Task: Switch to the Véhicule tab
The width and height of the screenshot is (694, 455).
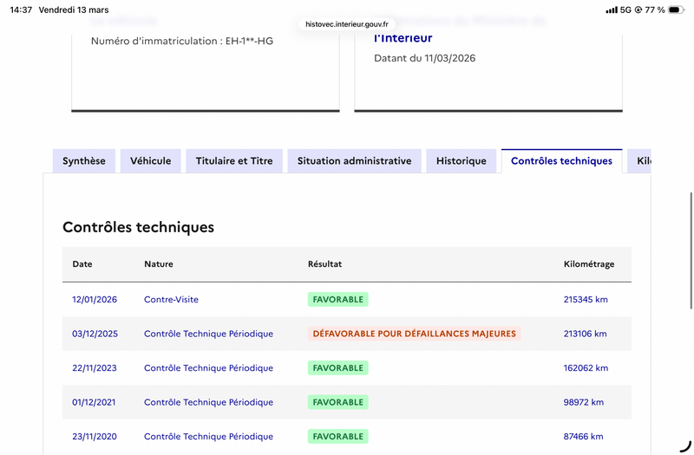Action: point(150,161)
